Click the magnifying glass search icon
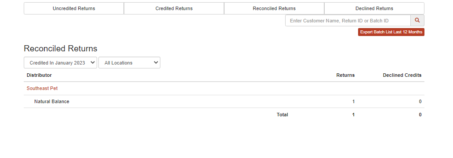The height and width of the screenshot is (158, 453). (417, 21)
